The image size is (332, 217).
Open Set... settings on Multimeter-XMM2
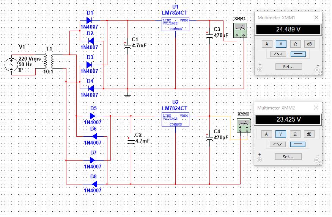coord(288,157)
